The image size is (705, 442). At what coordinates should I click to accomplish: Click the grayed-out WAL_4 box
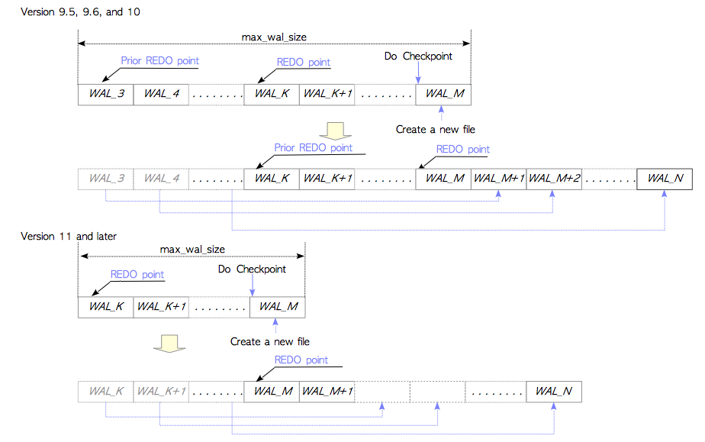pyautogui.click(x=161, y=179)
